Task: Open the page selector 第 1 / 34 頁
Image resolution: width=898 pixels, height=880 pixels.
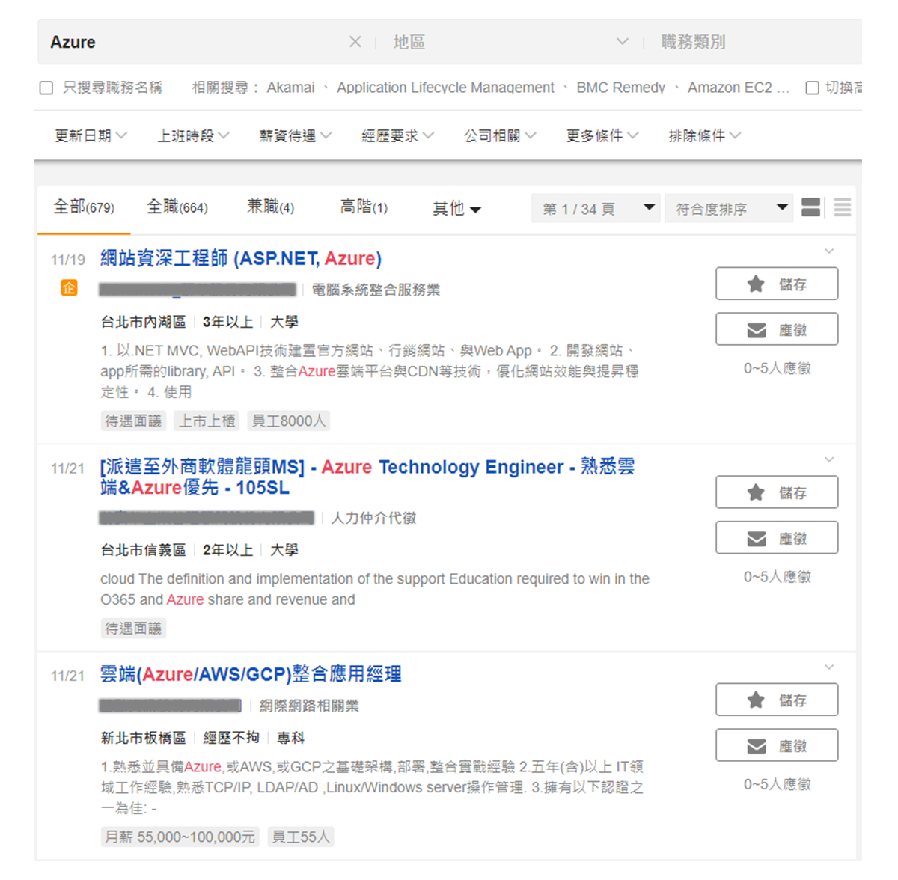Action: pos(597,208)
